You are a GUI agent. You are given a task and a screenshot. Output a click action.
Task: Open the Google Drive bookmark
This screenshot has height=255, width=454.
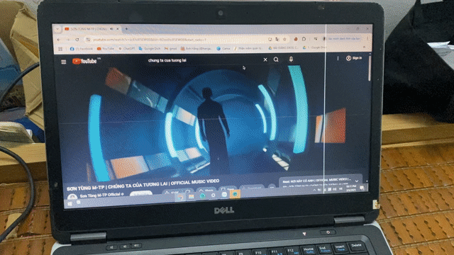[314, 47]
